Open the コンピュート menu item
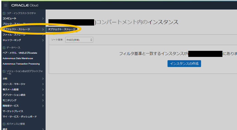Screen dimensions: 237x130 (9, 18)
